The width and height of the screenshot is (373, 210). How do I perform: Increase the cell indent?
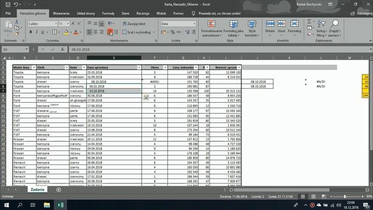click(x=116, y=32)
